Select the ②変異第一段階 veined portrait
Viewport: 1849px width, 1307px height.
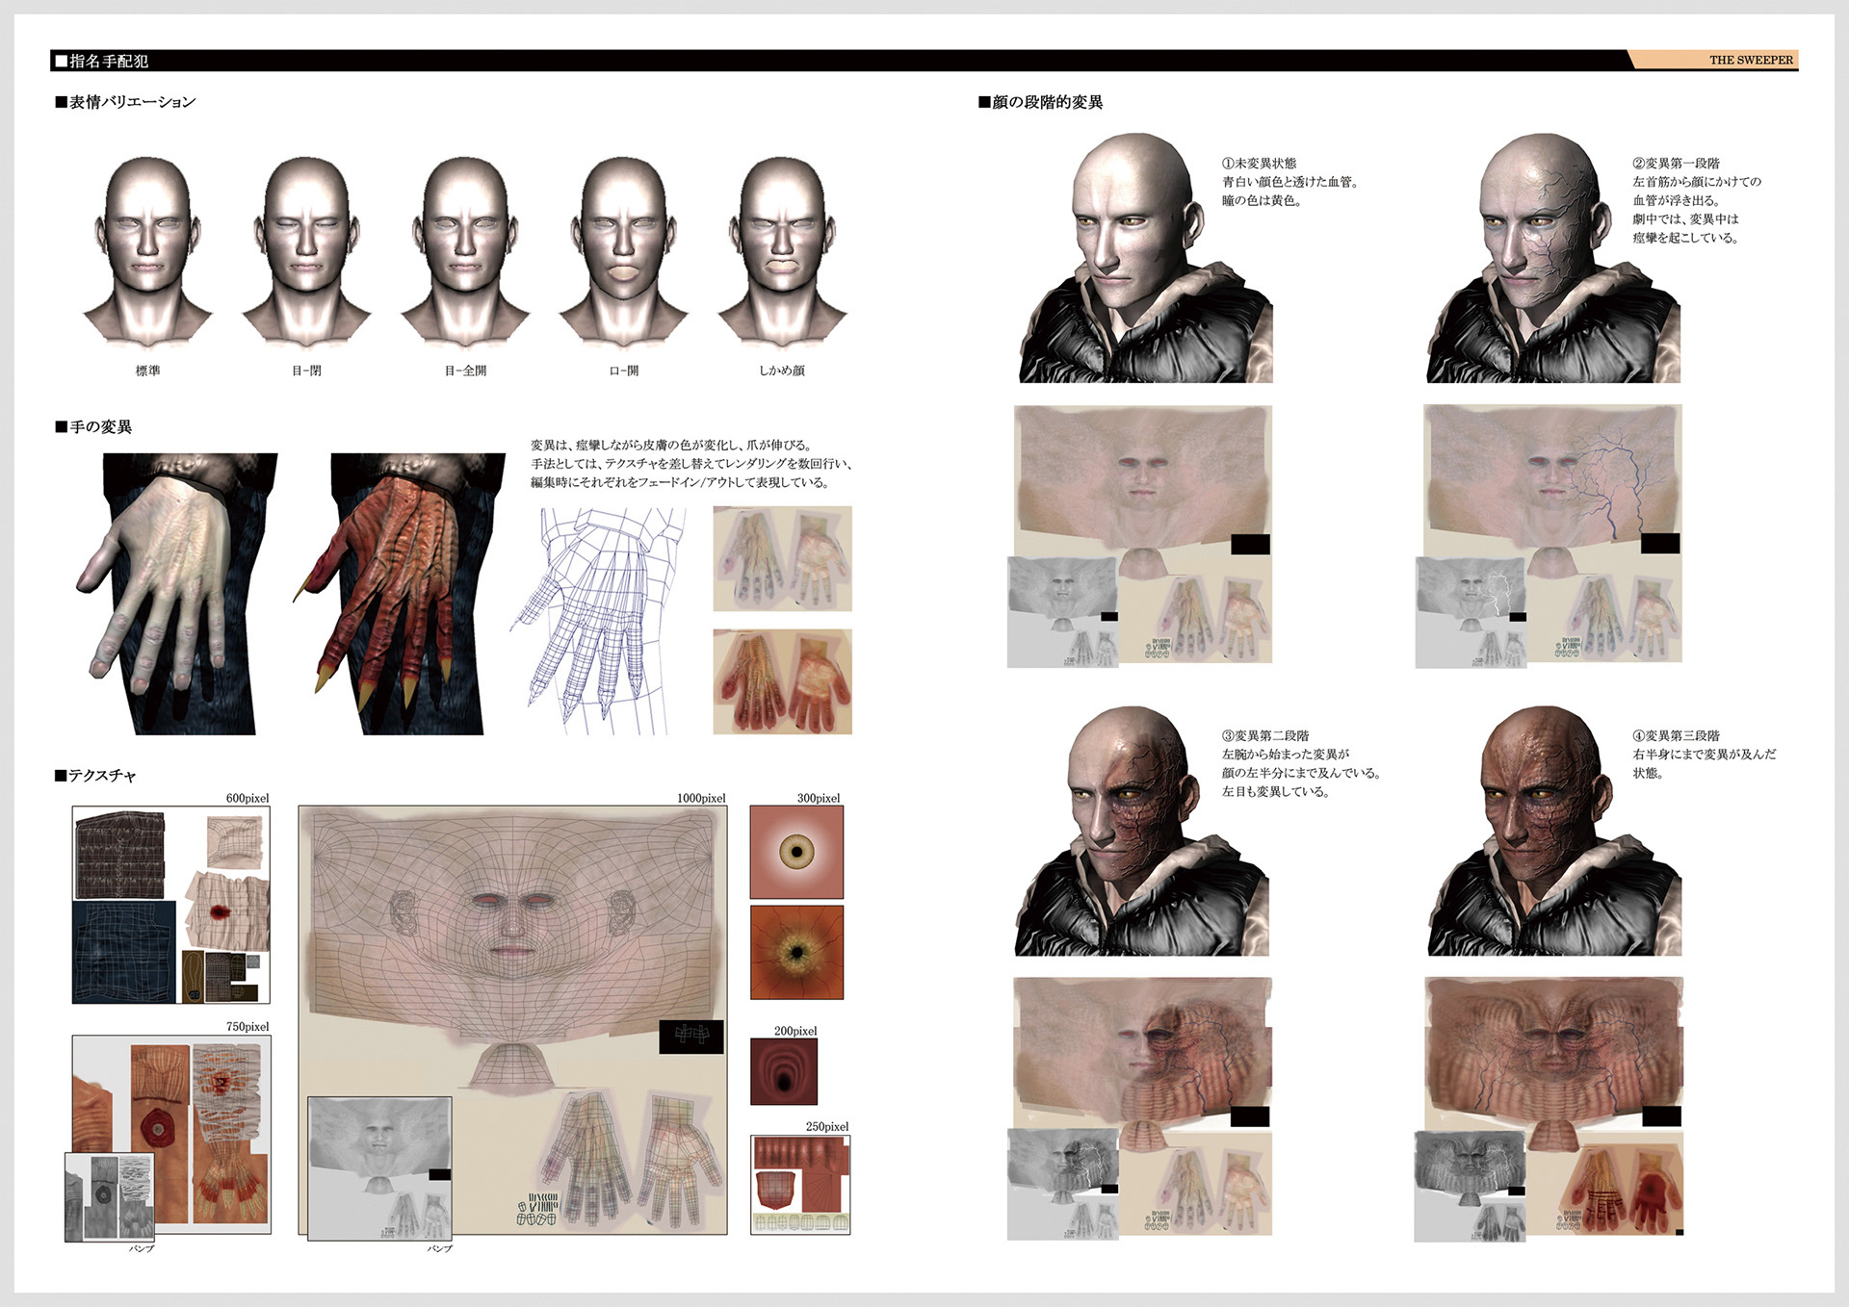pos(1552,258)
